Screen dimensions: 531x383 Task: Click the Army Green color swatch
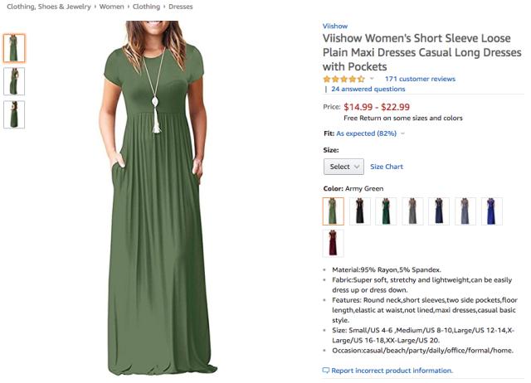point(333,211)
